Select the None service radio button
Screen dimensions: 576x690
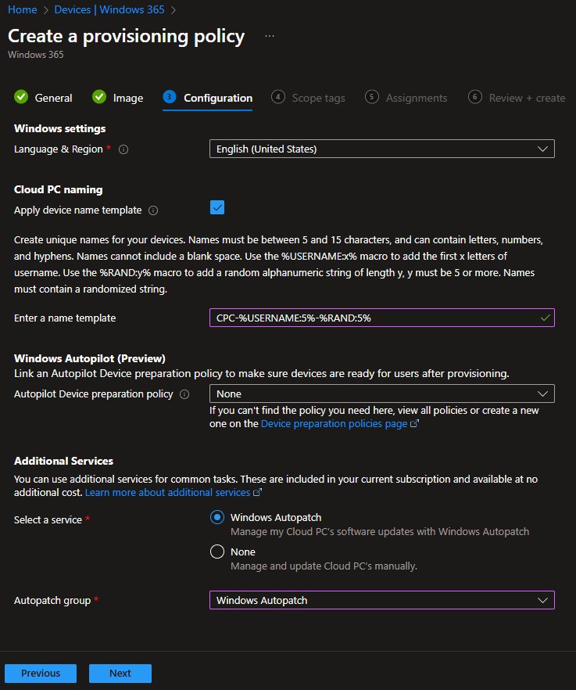pyautogui.click(x=217, y=552)
